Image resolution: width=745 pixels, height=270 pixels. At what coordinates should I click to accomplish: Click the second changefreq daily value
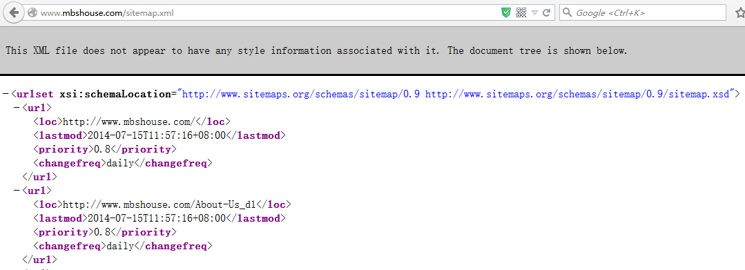coord(120,247)
